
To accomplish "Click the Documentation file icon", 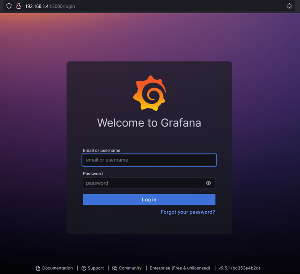I will [x=38, y=268].
